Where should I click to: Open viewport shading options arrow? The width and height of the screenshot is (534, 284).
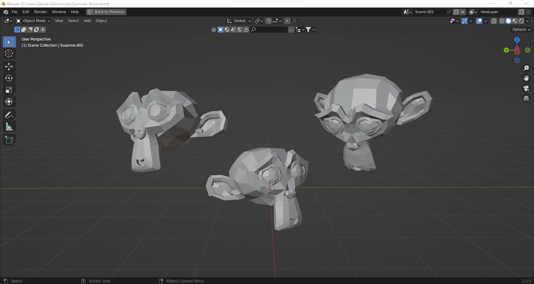pos(528,21)
